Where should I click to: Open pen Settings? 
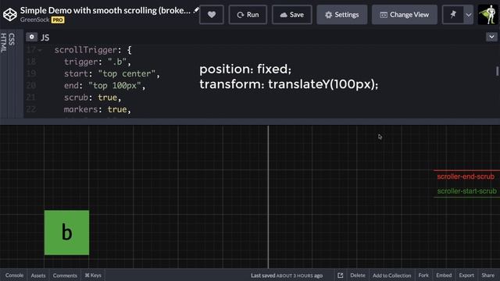[x=342, y=15]
